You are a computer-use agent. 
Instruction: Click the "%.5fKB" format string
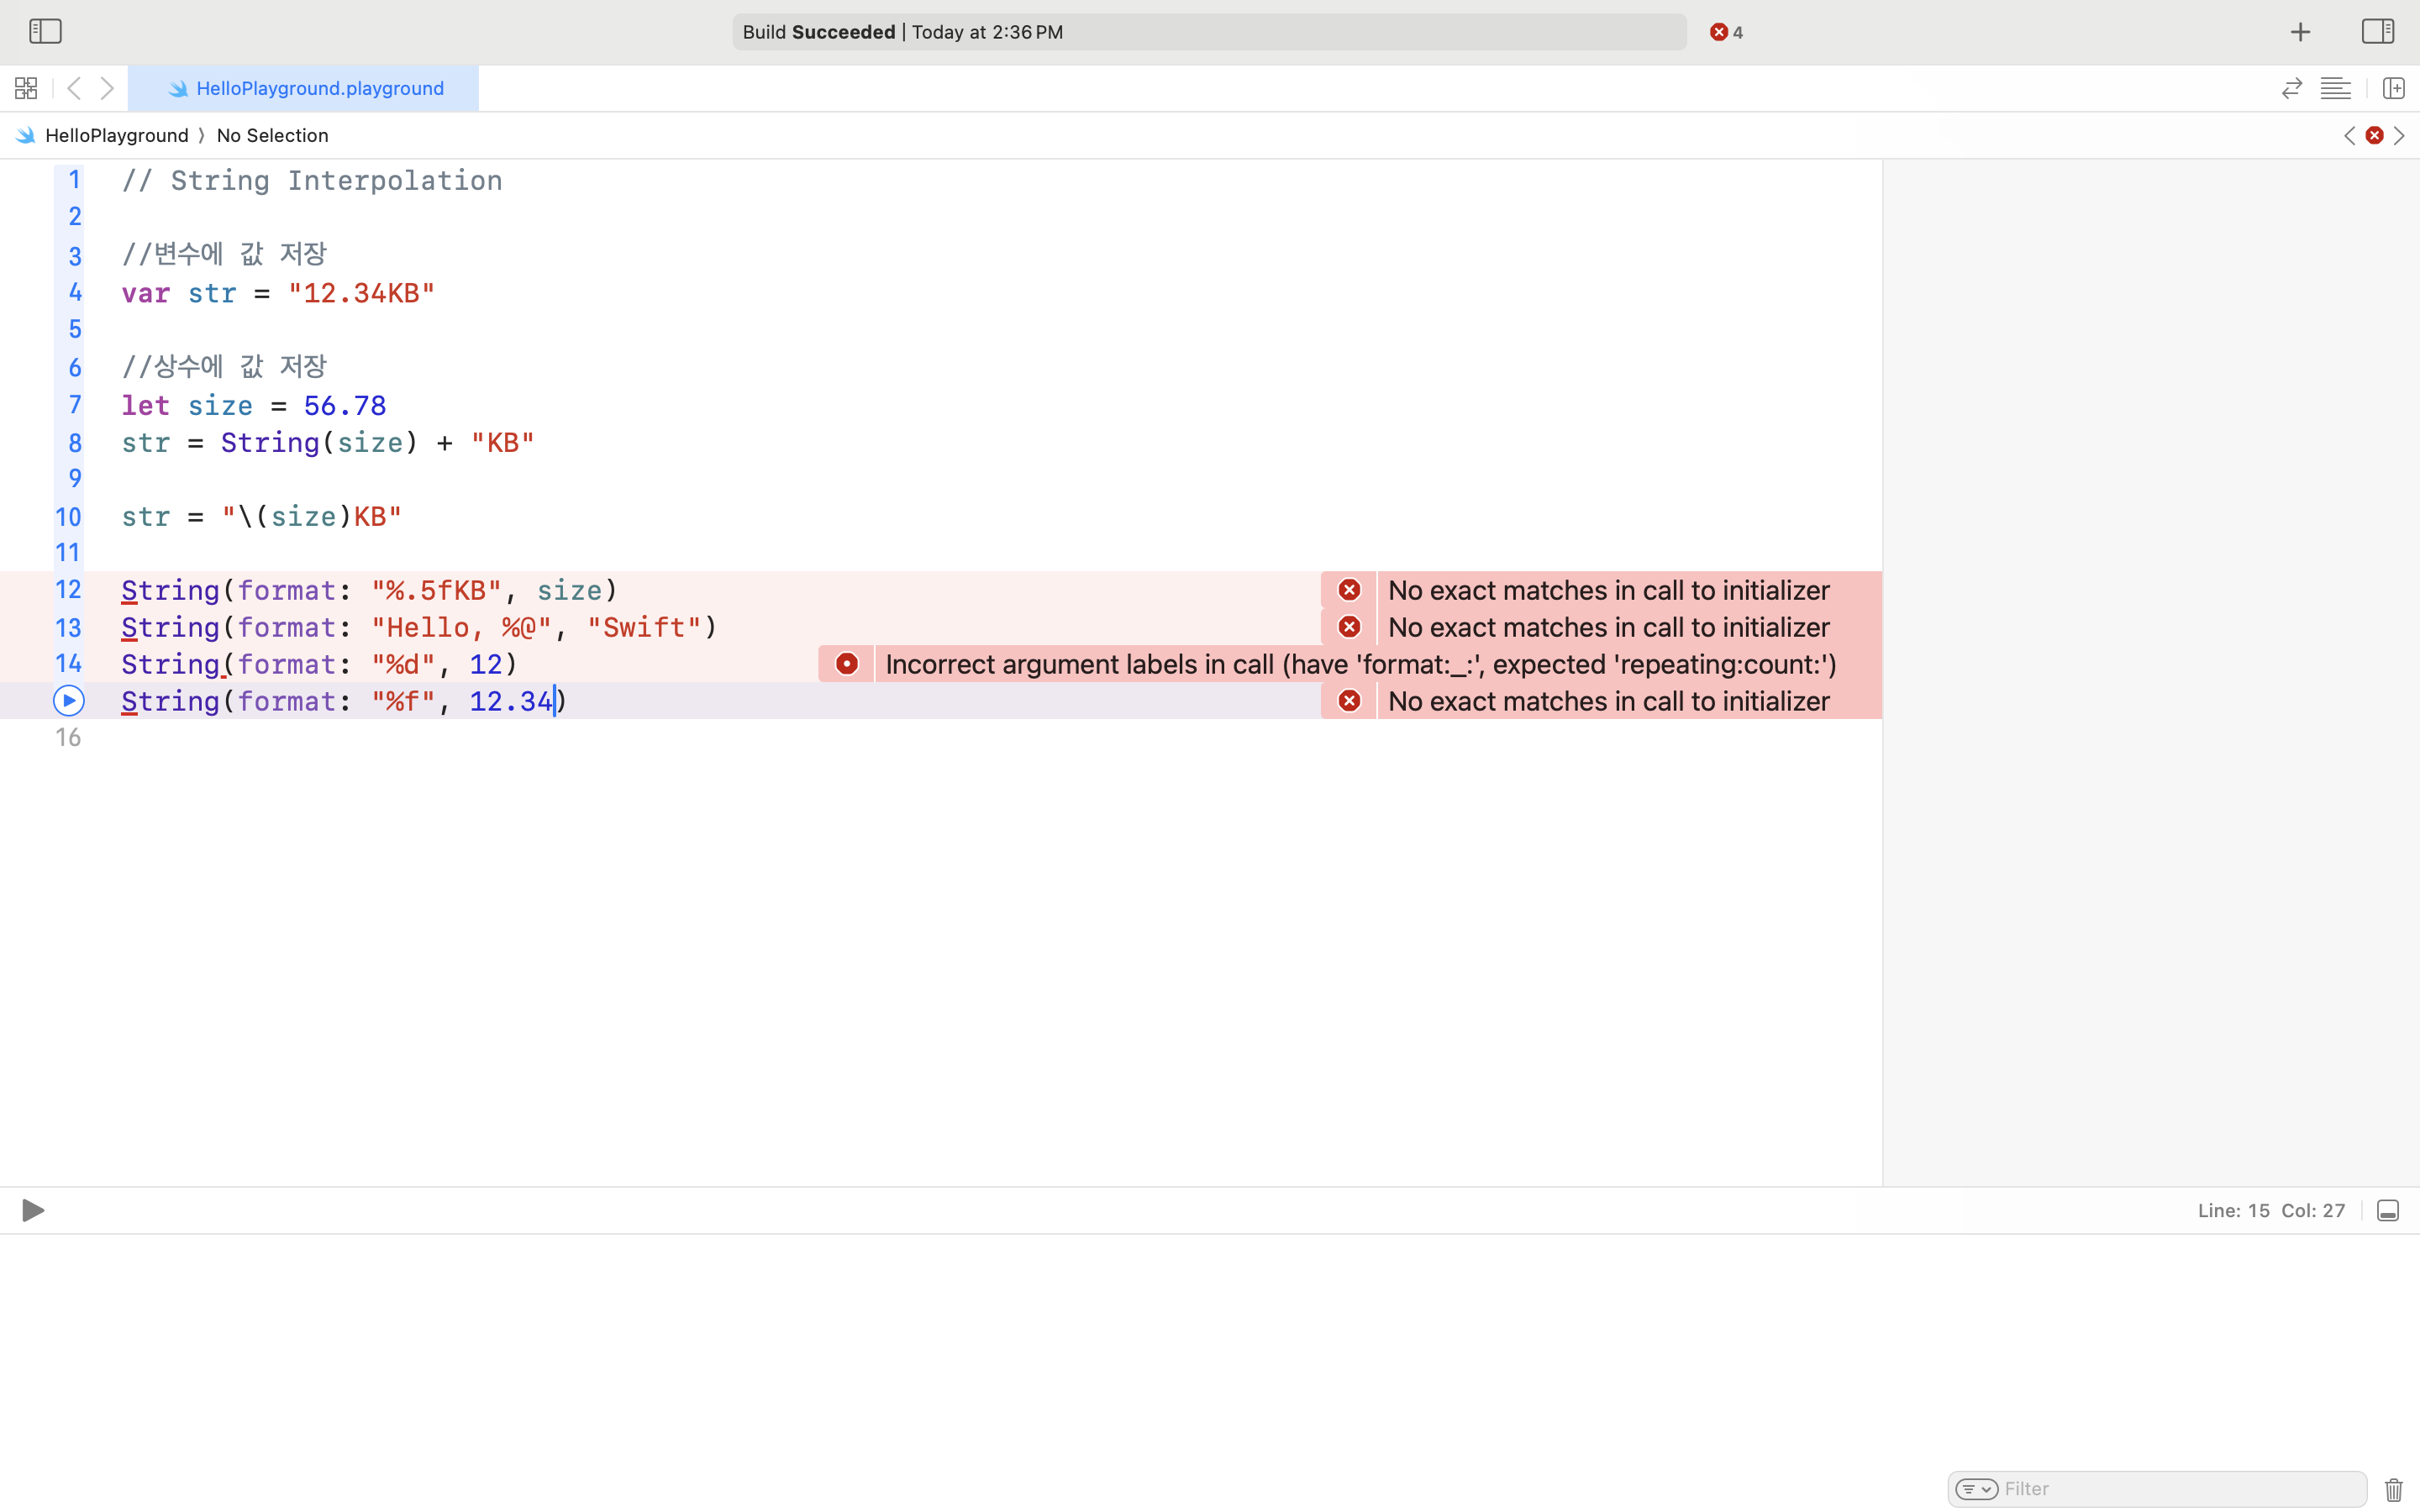point(437,590)
